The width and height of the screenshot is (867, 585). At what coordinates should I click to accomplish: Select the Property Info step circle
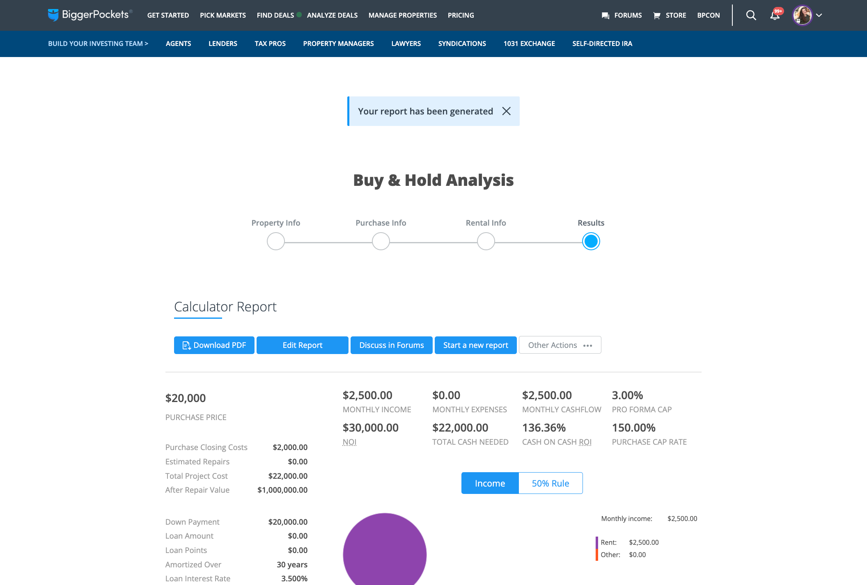coord(276,241)
